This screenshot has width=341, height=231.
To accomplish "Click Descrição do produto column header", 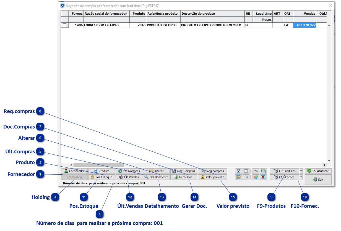I will coord(212,14).
